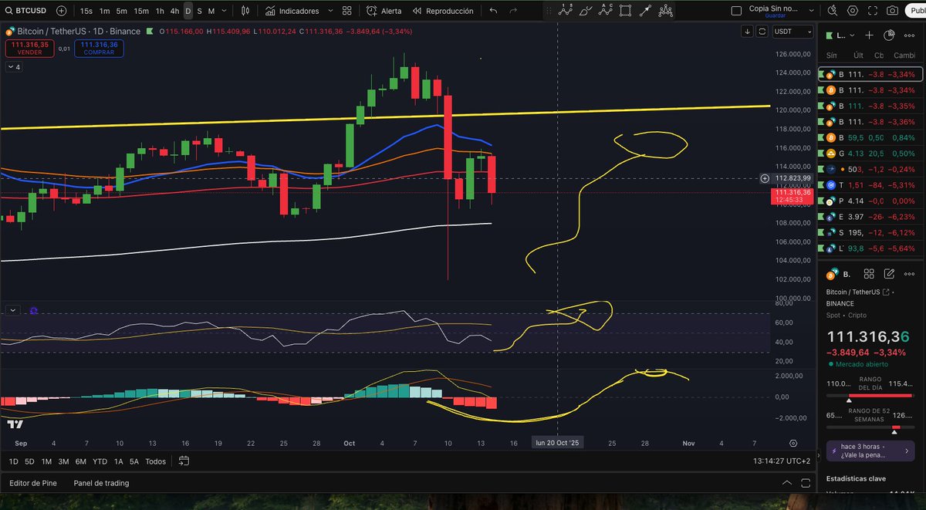Select the daily D timeframe

point(188,12)
